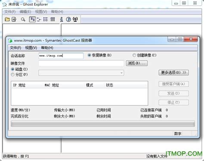Open 文件(F) menu in Ghost Explorer
The width and height of the screenshot is (204, 161).
pos(10,12)
